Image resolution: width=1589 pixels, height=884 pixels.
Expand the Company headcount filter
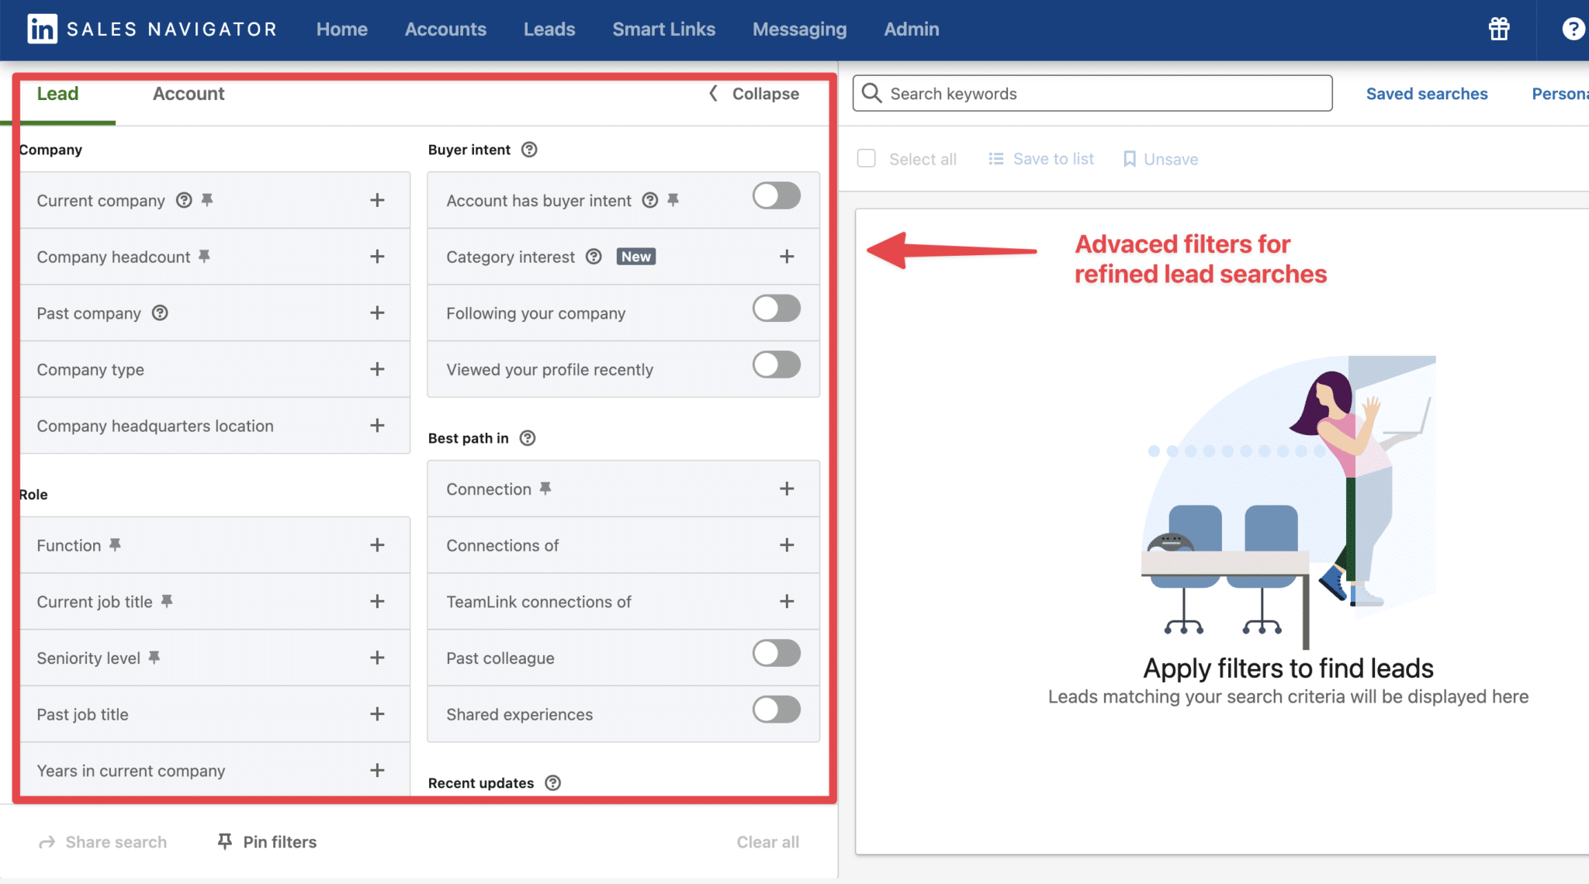[x=377, y=257]
